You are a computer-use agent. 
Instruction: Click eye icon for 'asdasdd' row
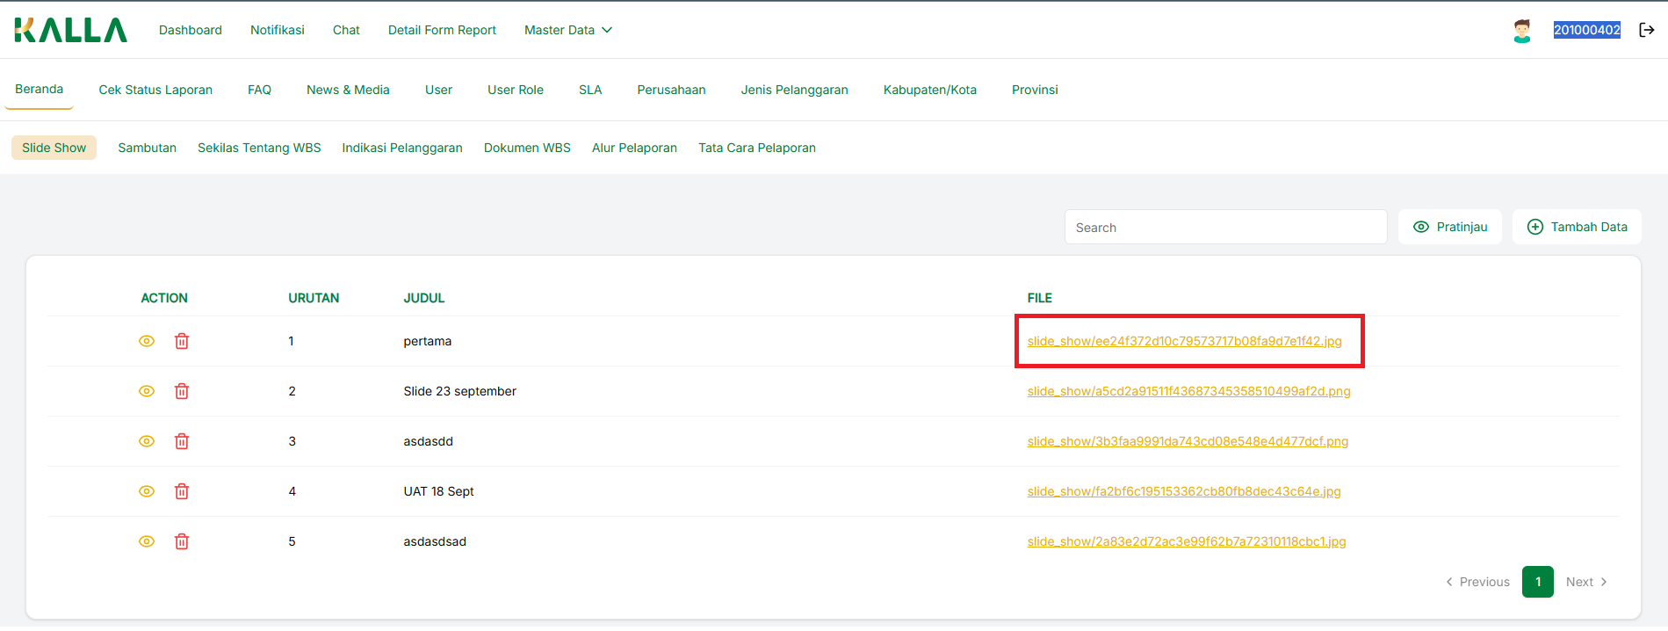147,441
